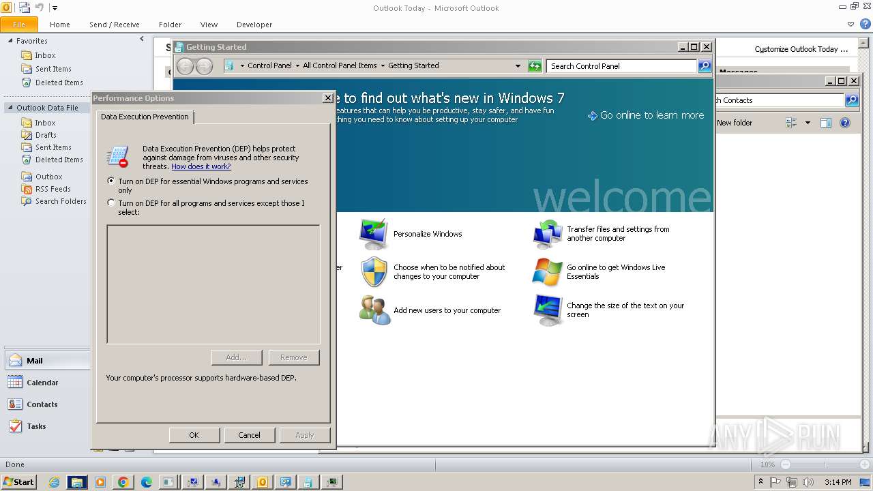Open Sent Items under Favorites

tap(53, 69)
